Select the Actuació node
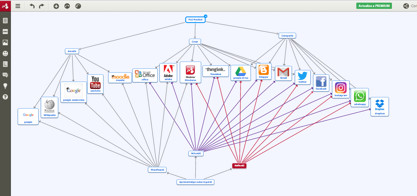The height and width of the screenshot is (196, 417). (196, 154)
